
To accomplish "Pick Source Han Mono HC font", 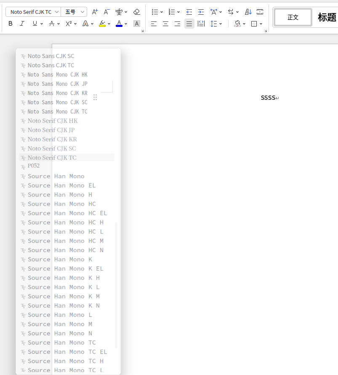I will click(x=67, y=204).
